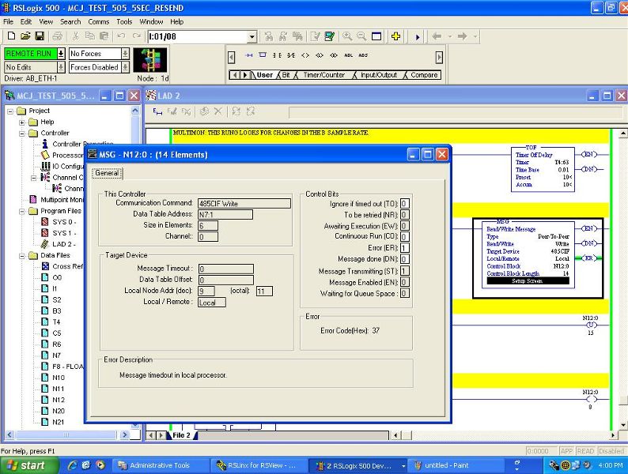Click the Back navigation arrow icon
The width and height of the screenshot is (628, 474).
[x=437, y=36]
